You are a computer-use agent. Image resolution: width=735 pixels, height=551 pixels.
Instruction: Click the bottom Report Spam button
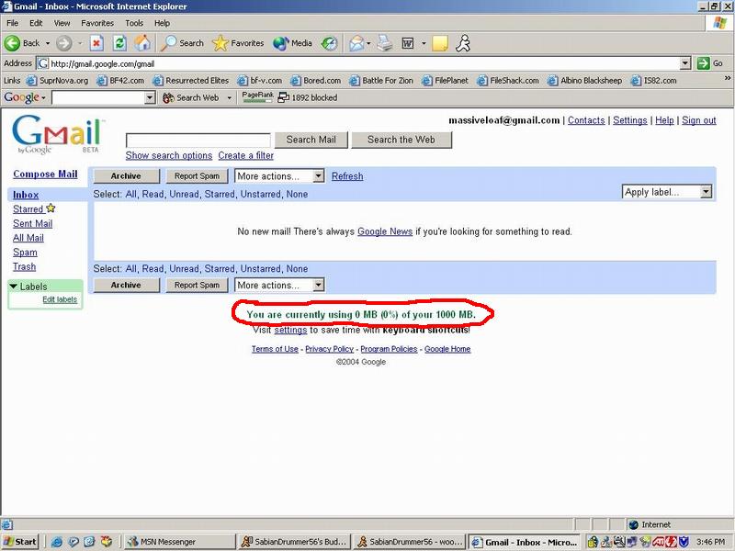click(x=197, y=285)
